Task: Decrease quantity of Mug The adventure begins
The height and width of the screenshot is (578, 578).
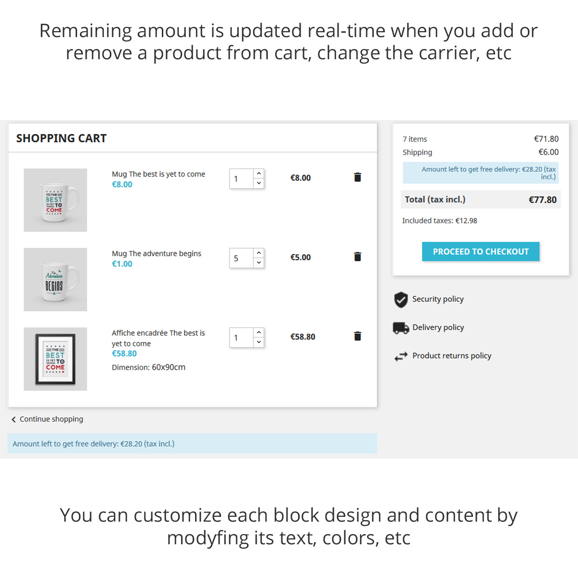Action: 259,263
